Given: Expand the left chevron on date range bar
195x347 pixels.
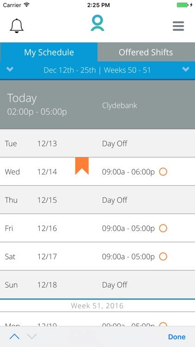Looking at the screenshot, I should pyautogui.click(x=10, y=69).
